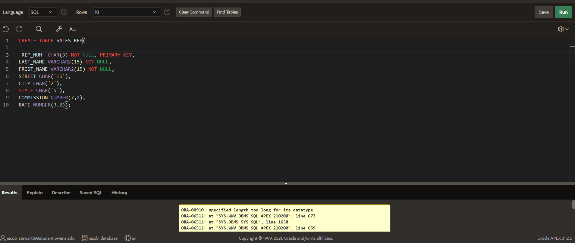Click the ORA-00910 error message text
This screenshot has height=243, width=575.
(x=247, y=210)
